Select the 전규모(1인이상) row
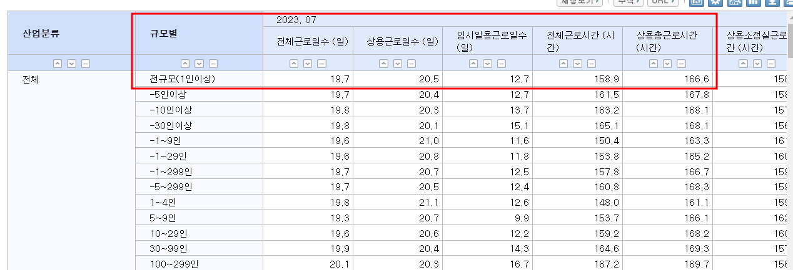Screen dimensions: 793x270 click(x=183, y=79)
